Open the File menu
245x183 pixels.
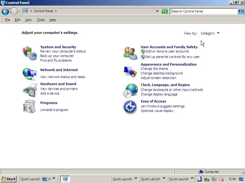pos(7,20)
